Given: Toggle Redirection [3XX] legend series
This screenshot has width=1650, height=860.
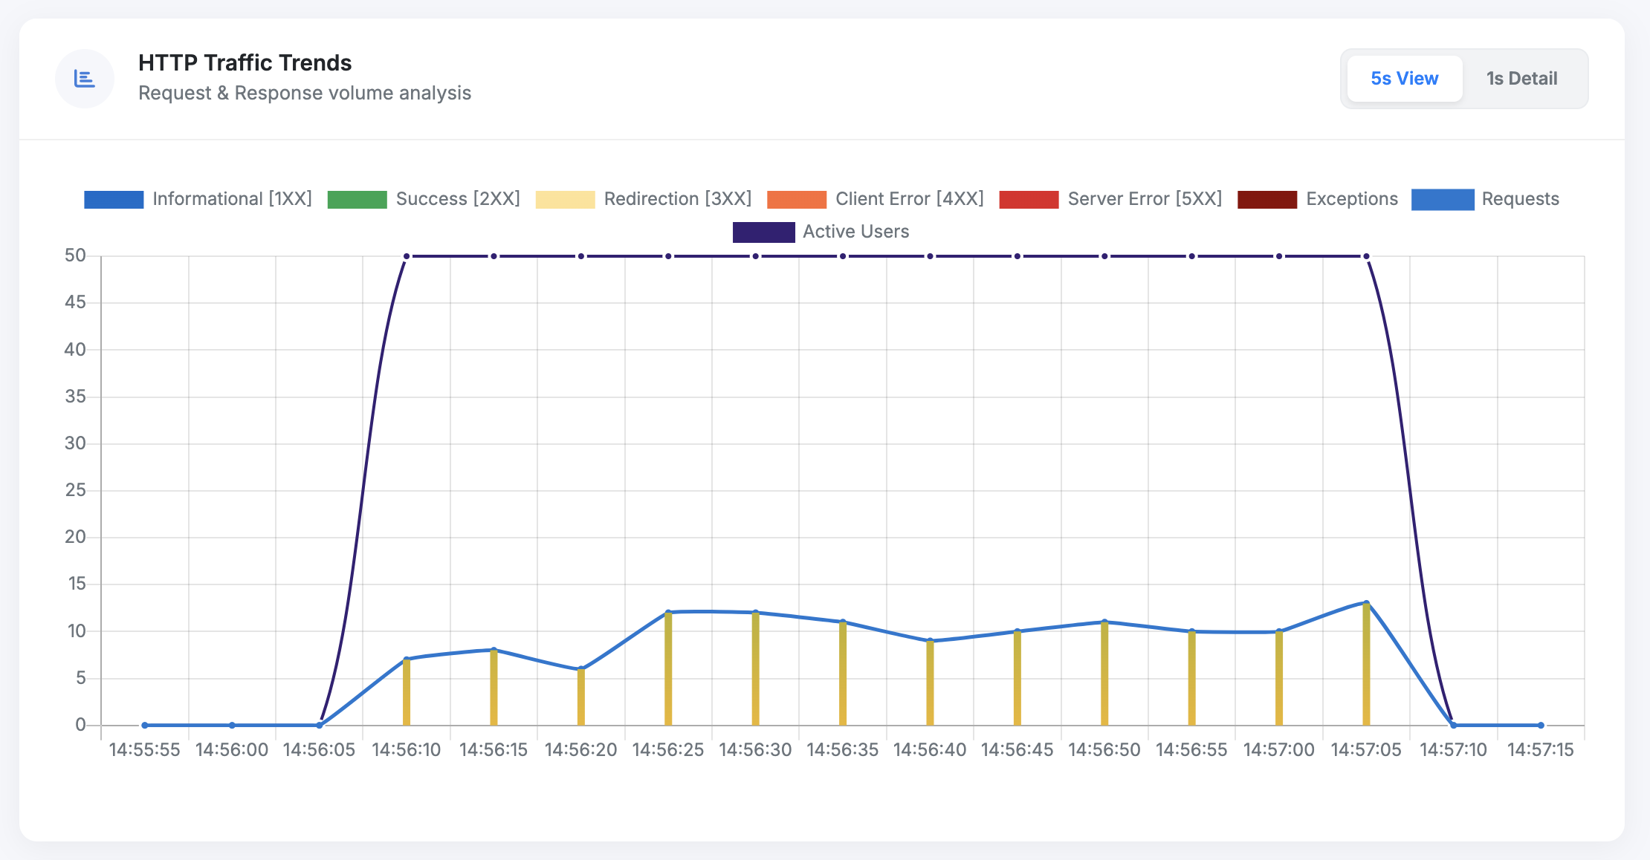Looking at the screenshot, I should tap(644, 199).
